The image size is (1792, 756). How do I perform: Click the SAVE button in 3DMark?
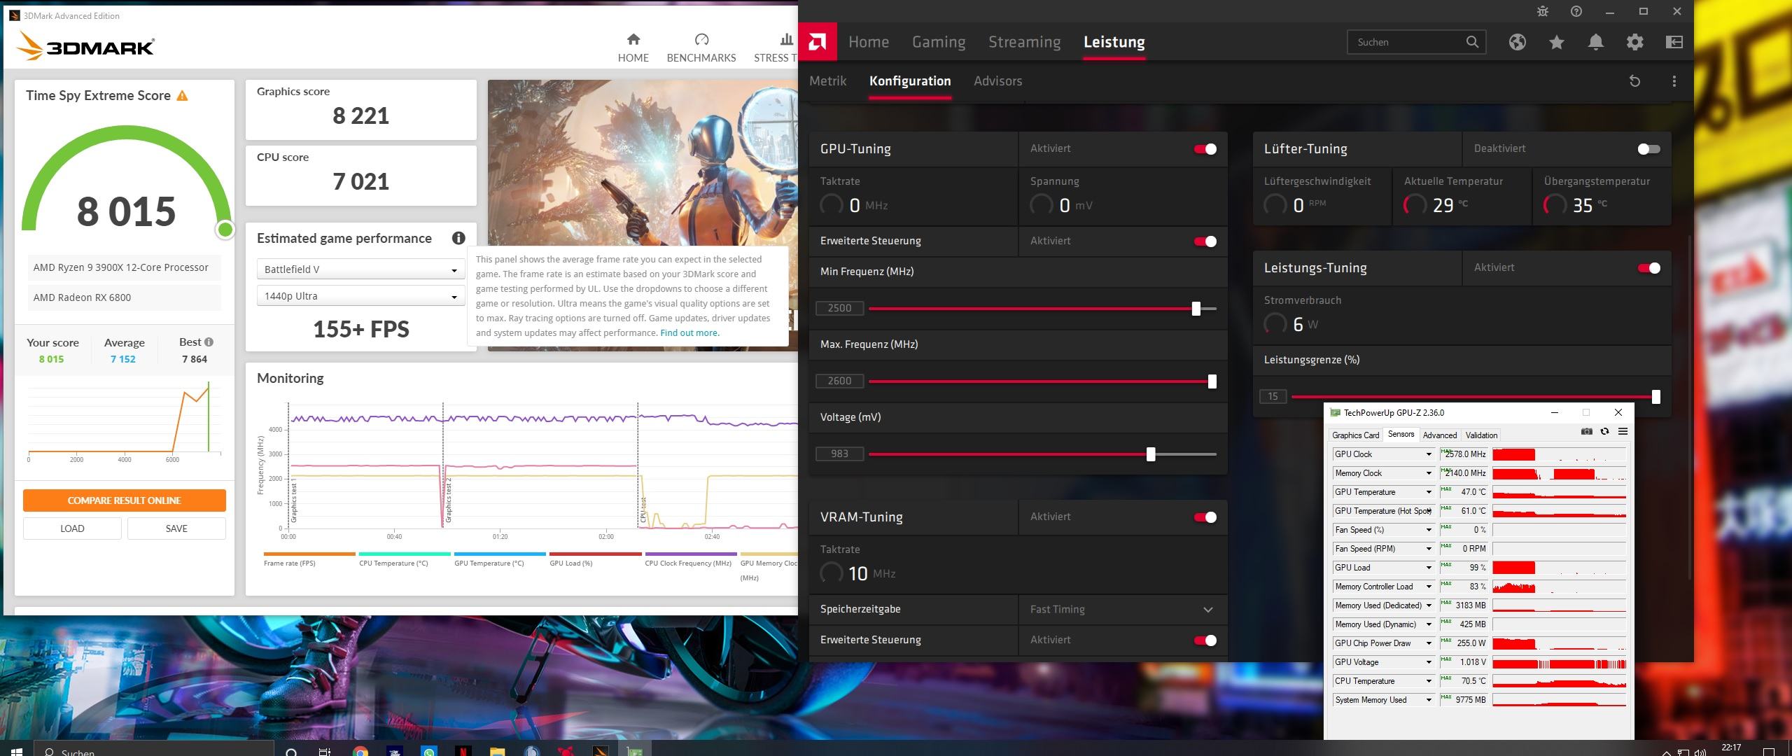click(176, 528)
